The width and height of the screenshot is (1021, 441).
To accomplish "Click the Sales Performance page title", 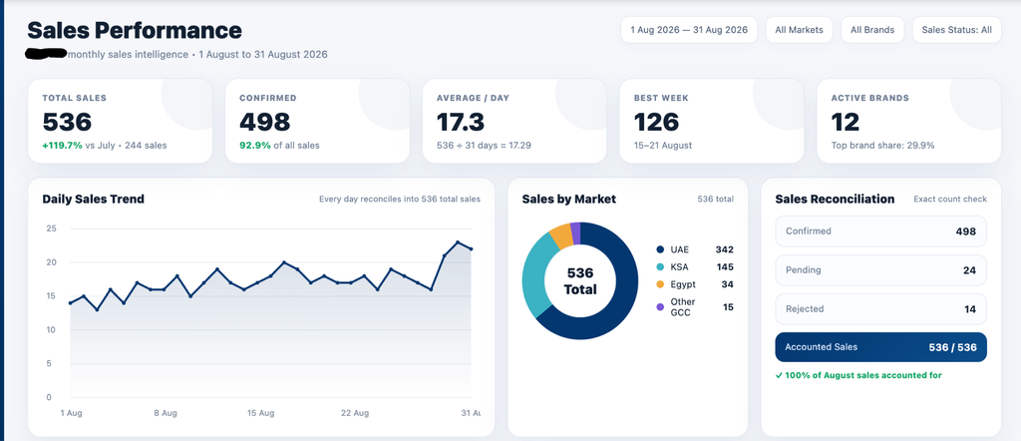I will (x=135, y=30).
